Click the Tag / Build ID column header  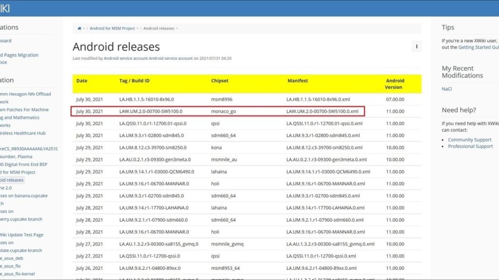point(134,81)
